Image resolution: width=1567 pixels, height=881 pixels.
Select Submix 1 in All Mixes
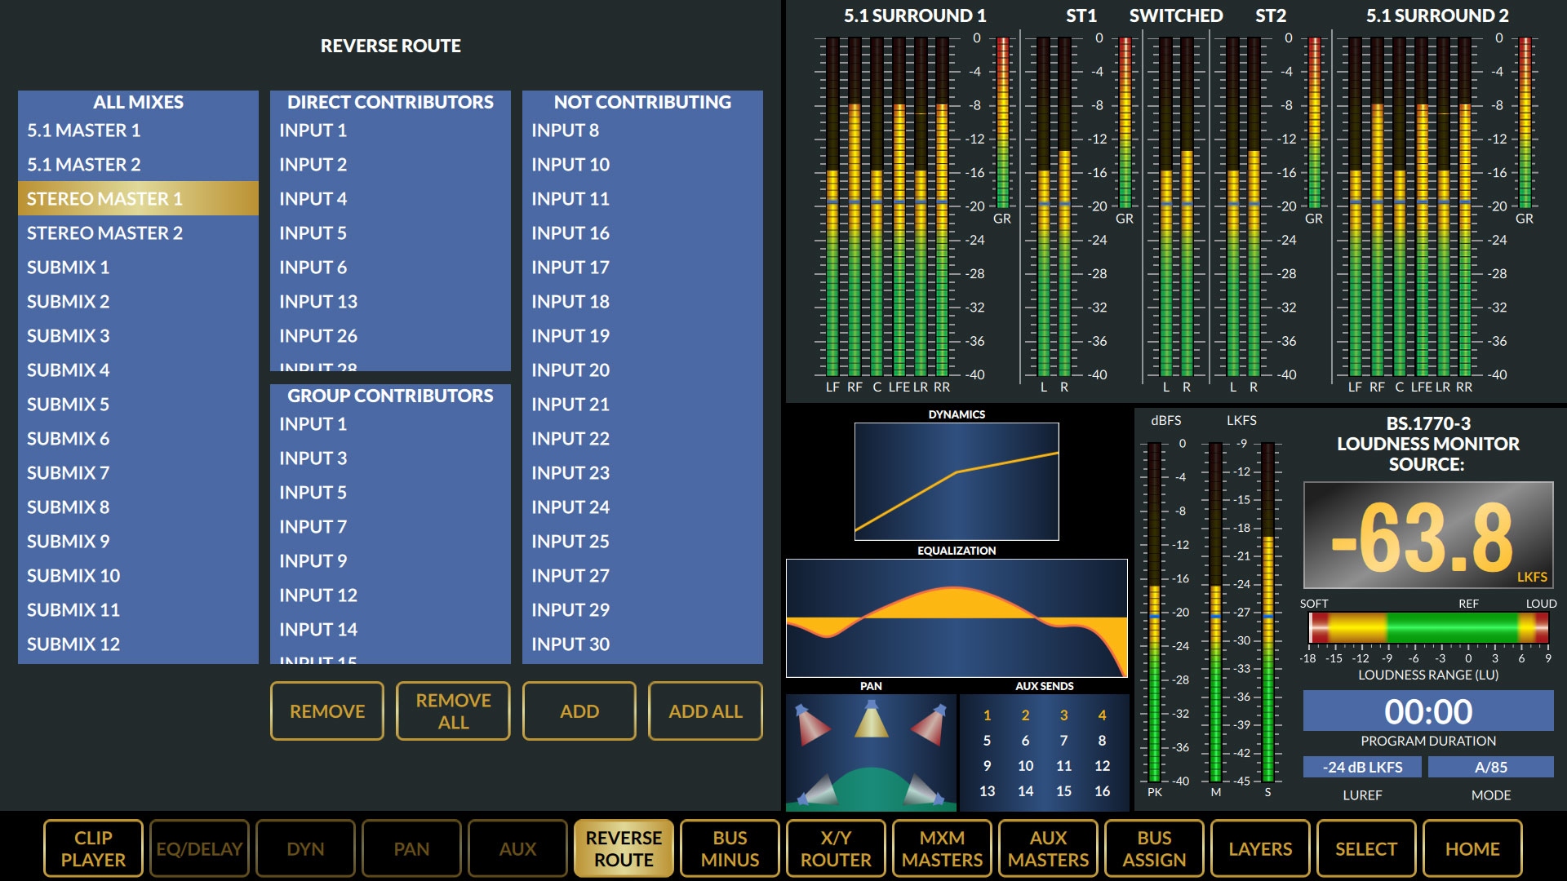[x=138, y=268]
